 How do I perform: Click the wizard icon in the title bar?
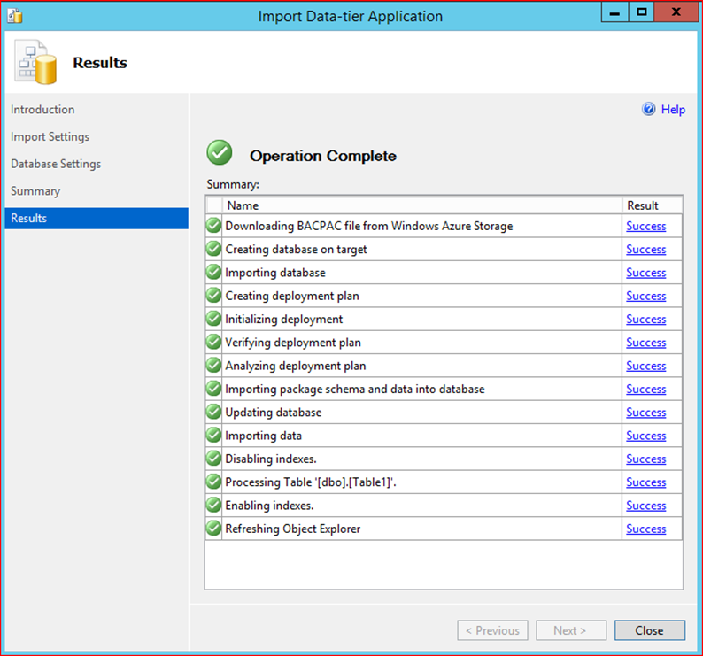click(x=15, y=15)
